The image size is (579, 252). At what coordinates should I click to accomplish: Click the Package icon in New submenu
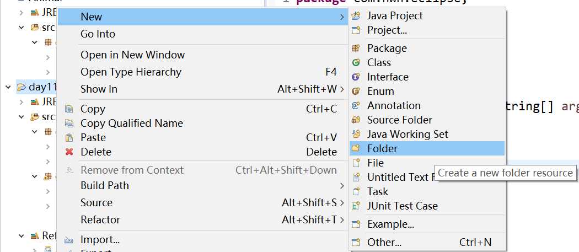pos(356,49)
